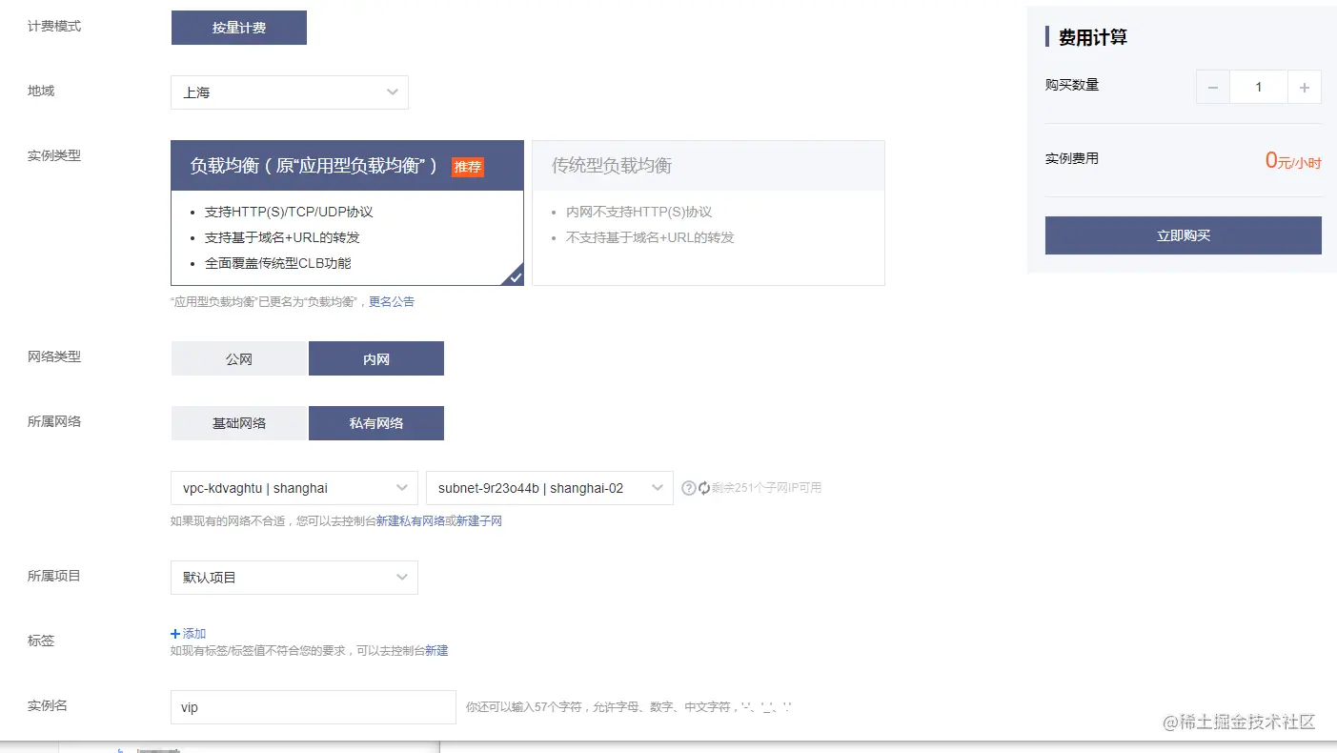1337x753 pixels.
Task: Open the subnet-9r23o44b subnet dropdown
Action: click(550, 488)
